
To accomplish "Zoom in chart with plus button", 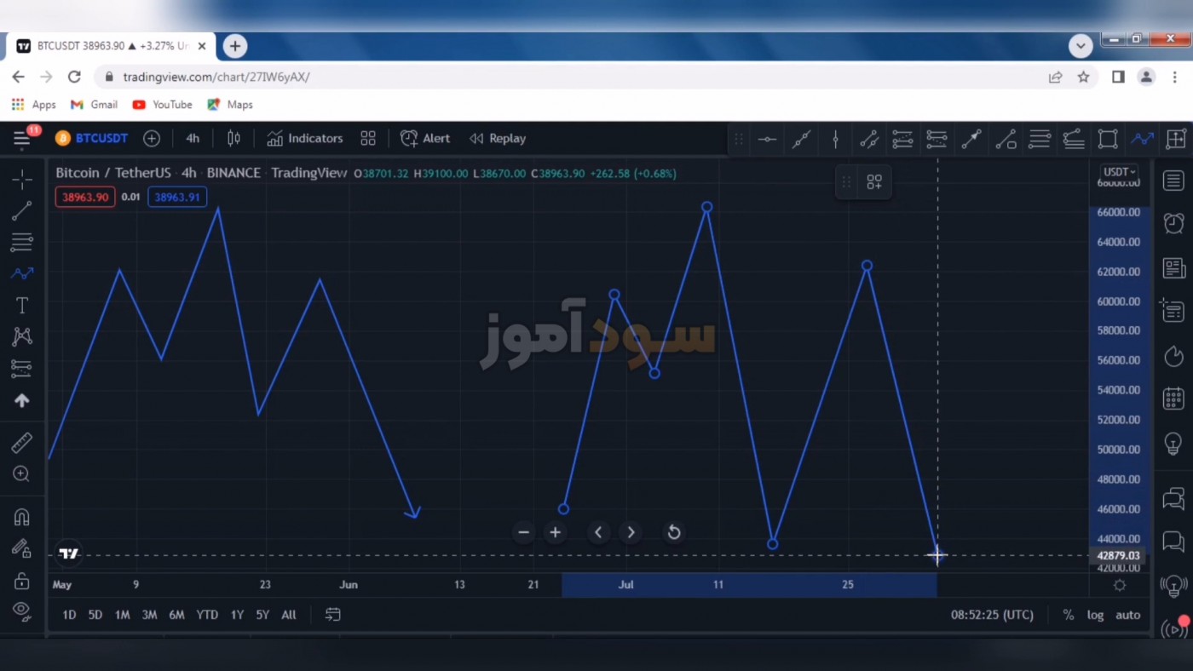I will [x=556, y=532].
